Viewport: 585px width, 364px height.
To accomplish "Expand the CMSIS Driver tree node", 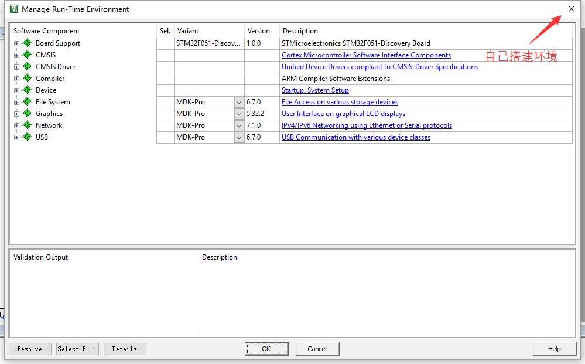I will point(16,67).
